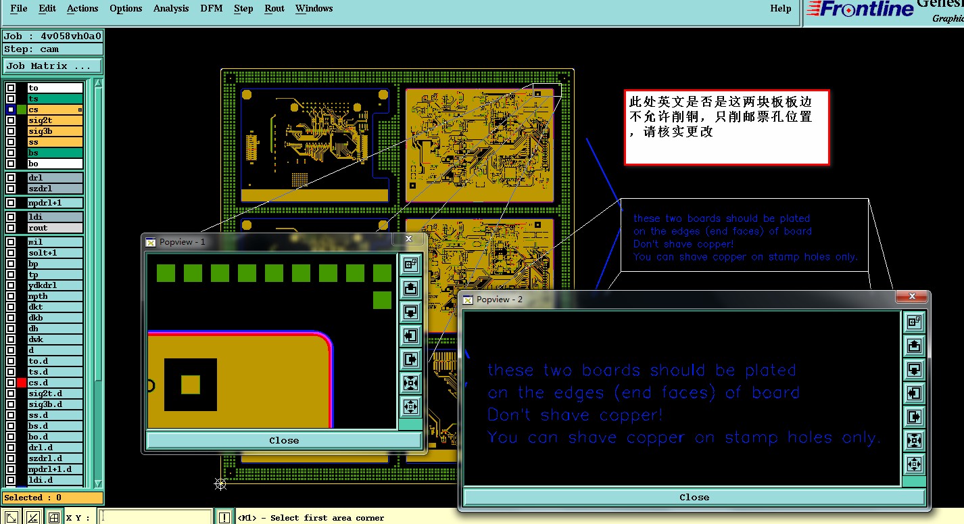Pan up in Popview 2
This screenshot has width=964, height=524.
click(x=914, y=346)
